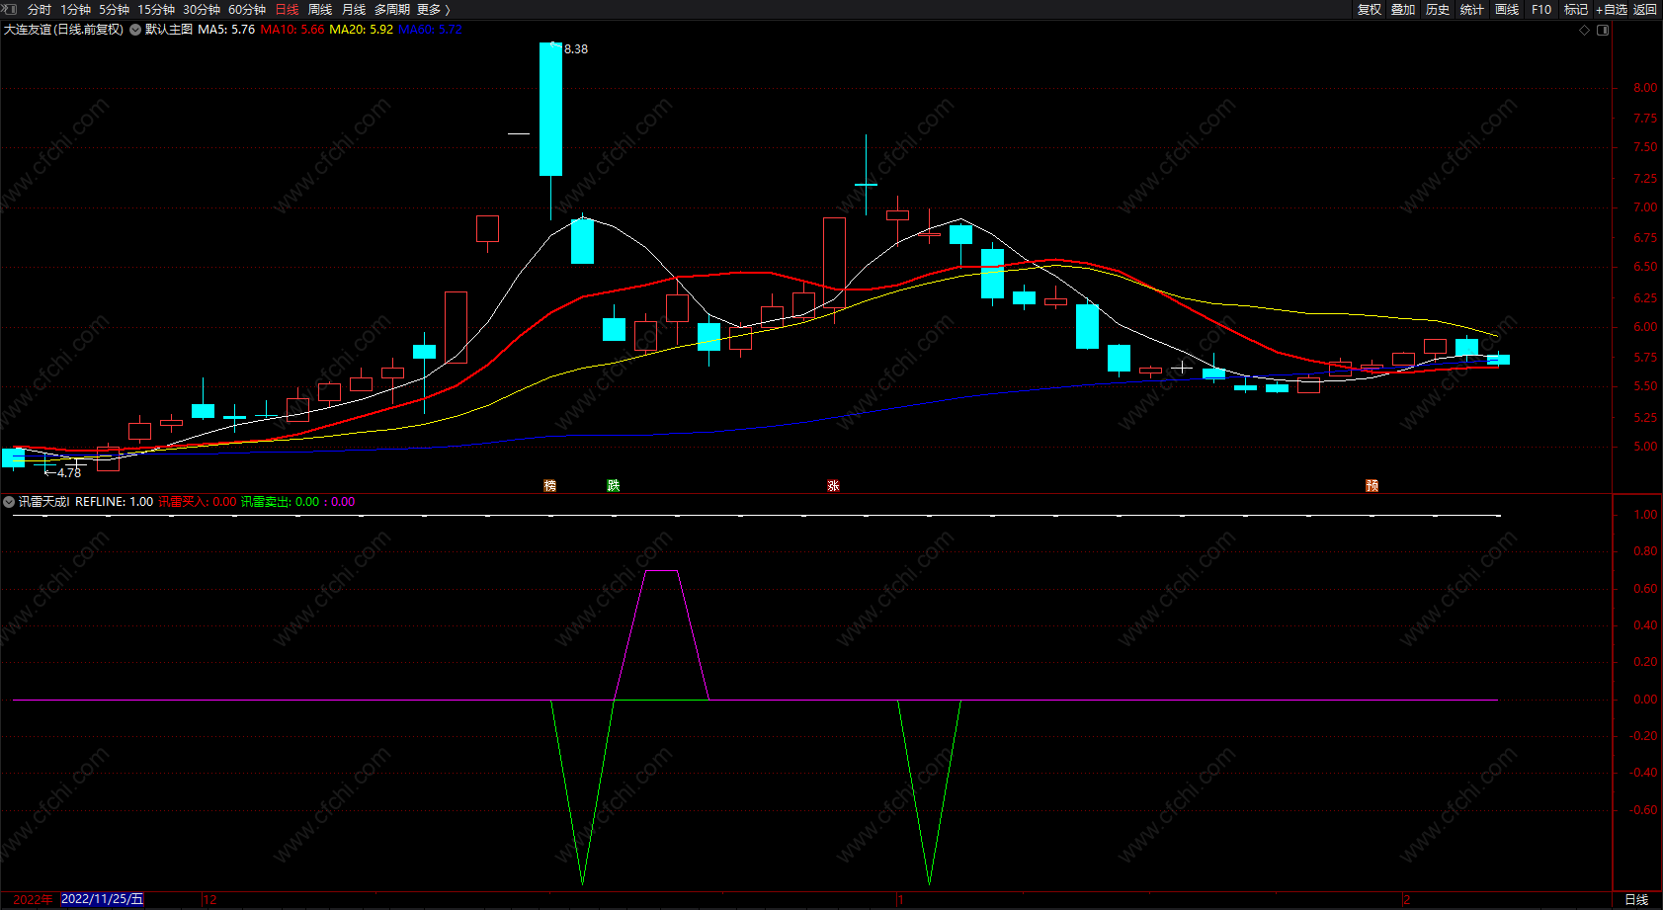Open the 复权 adjustment menu
Screen dimensions: 1663x910
click(1370, 10)
